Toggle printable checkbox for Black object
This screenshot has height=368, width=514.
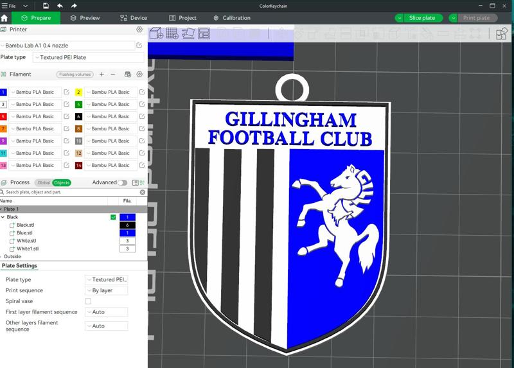(x=113, y=217)
